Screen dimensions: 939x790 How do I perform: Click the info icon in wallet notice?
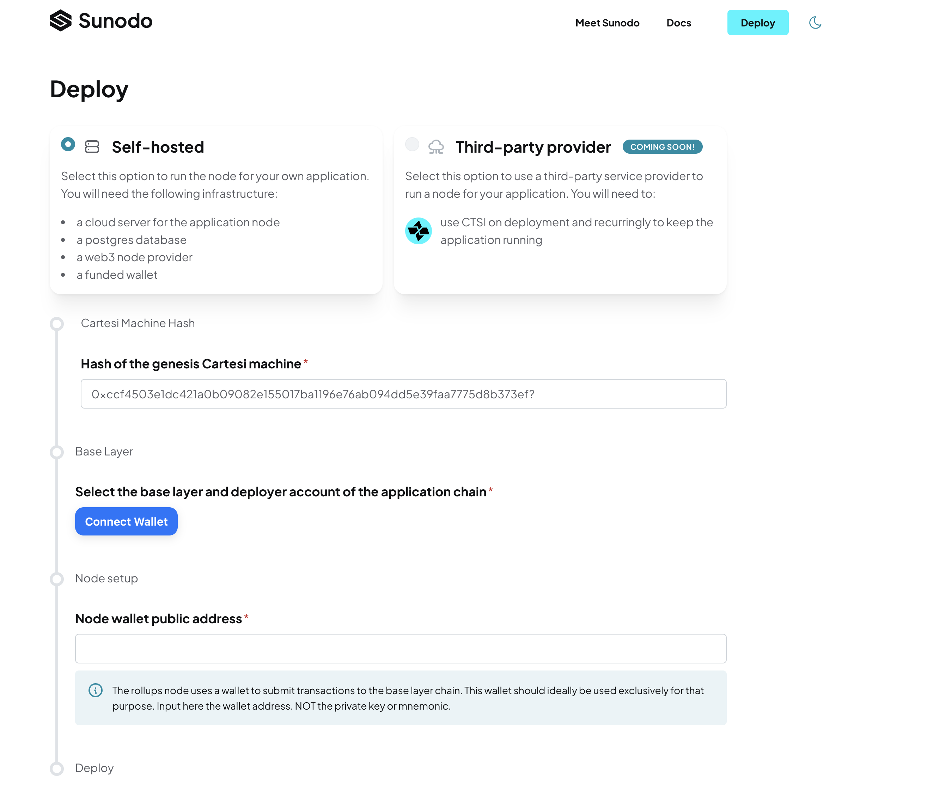point(96,690)
